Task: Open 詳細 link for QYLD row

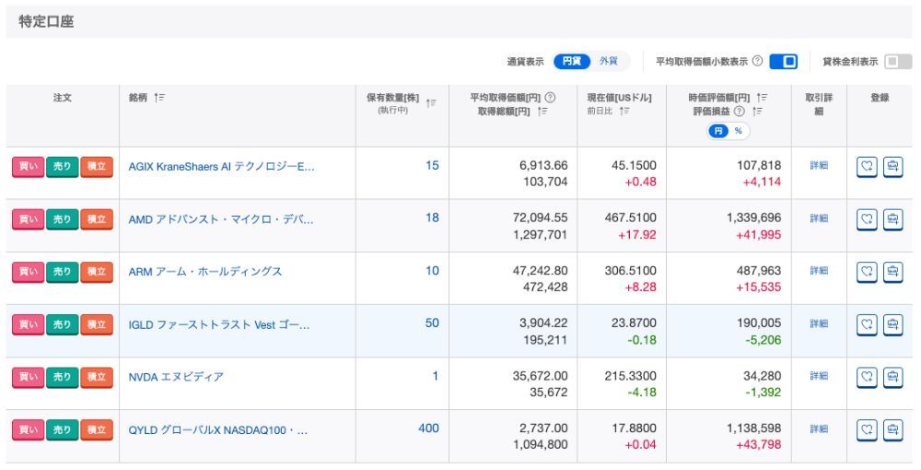Action: tap(819, 429)
